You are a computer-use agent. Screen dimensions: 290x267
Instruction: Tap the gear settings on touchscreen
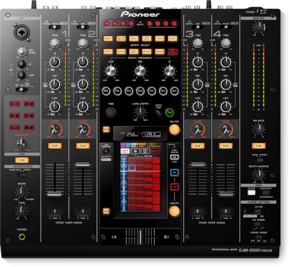(x=135, y=151)
